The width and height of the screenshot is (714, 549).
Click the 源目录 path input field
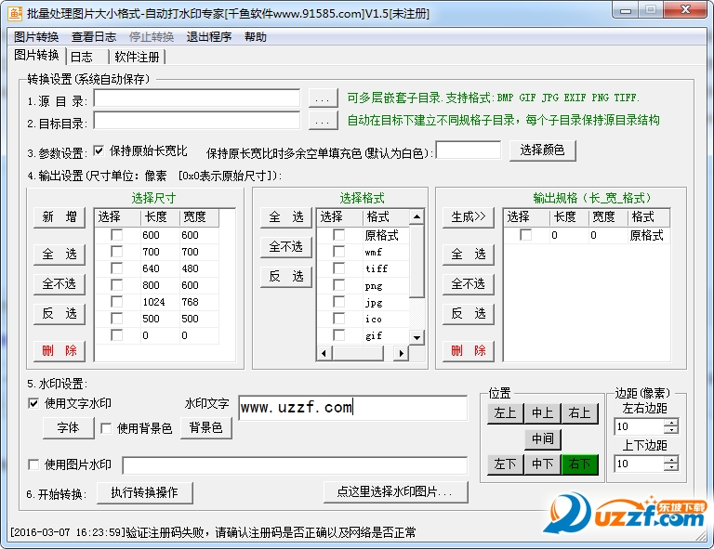[x=197, y=98]
